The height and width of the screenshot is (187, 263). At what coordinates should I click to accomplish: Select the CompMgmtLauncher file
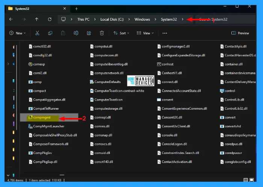[47, 126]
